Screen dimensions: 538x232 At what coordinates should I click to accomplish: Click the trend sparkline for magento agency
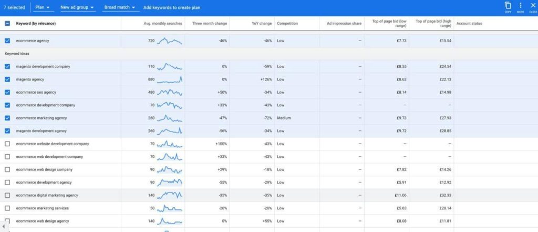tap(169, 79)
